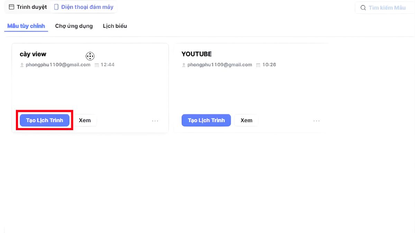Click the user icon next to phongphu1109@gmail.com on cày view
This screenshot has height=233, width=415.
[x=22, y=65]
